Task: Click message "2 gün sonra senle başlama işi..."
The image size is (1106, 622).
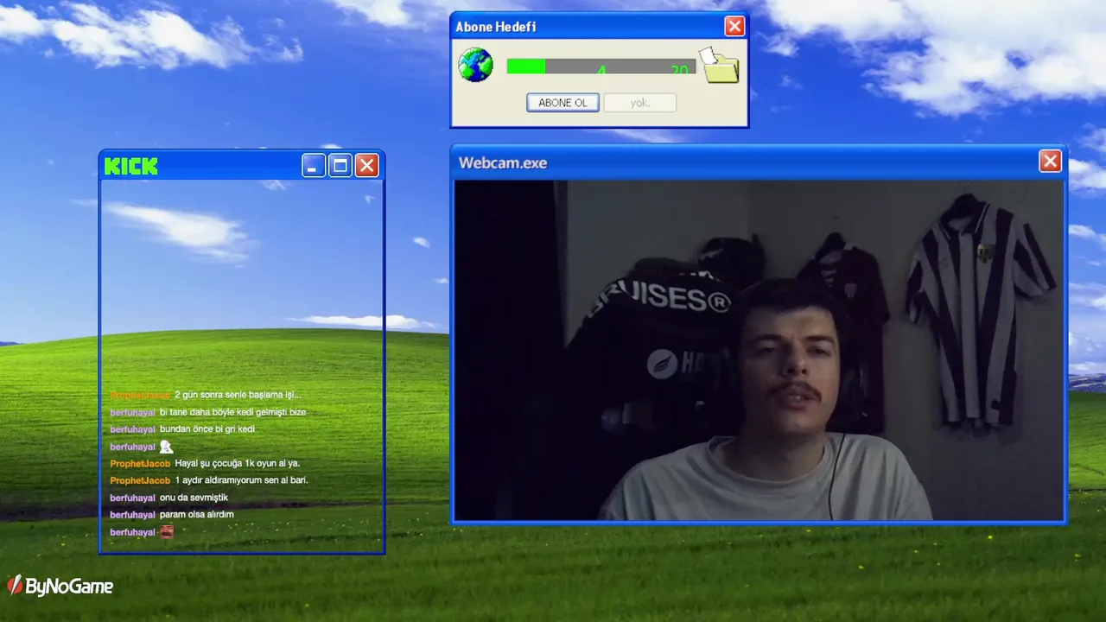Action: (238, 395)
